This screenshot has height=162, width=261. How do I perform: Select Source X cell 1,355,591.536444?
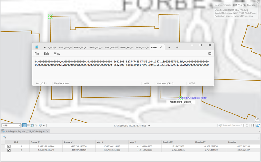tap(46, 146)
